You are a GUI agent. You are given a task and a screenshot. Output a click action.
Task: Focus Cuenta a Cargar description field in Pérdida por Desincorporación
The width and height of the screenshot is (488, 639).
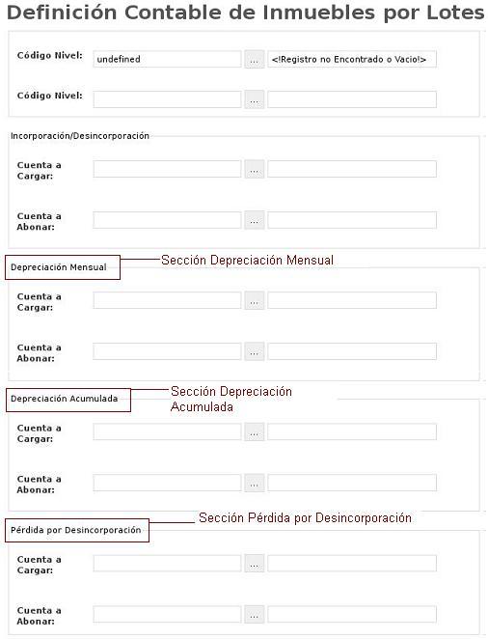(352, 563)
